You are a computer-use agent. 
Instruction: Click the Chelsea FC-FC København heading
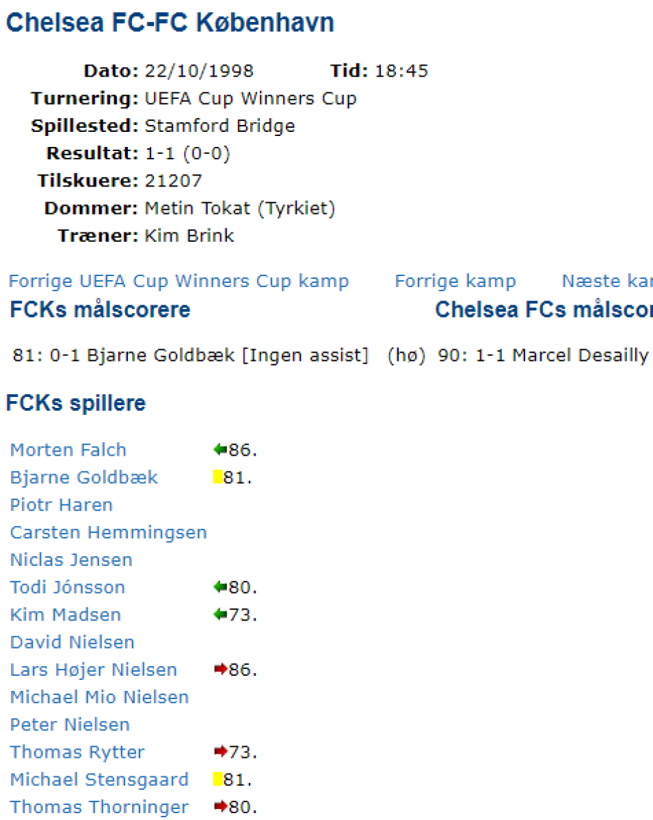click(x=170, y=23)
